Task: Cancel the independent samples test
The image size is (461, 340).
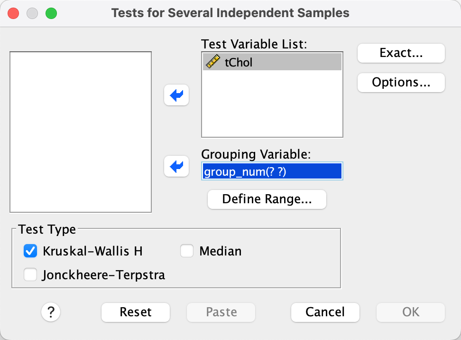Action: tap(325, 312)
